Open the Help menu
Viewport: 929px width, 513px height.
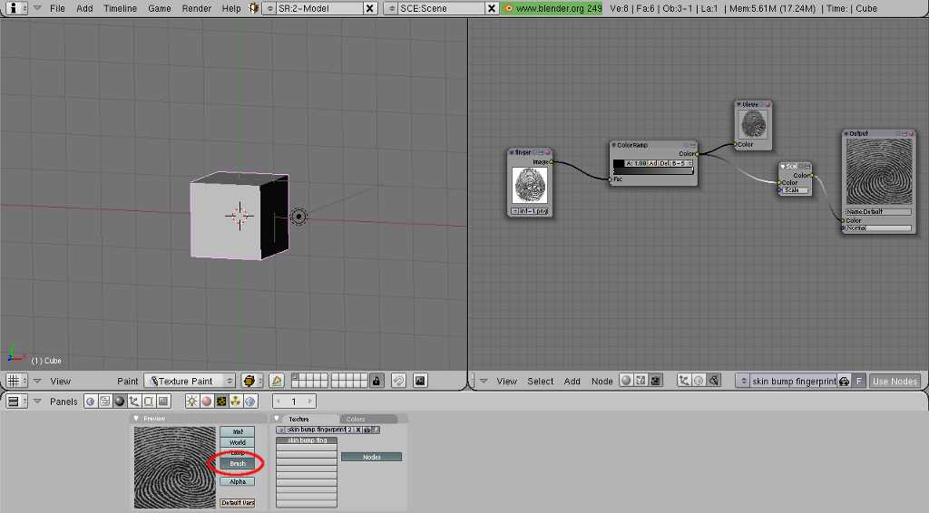(x=231, y=8)
